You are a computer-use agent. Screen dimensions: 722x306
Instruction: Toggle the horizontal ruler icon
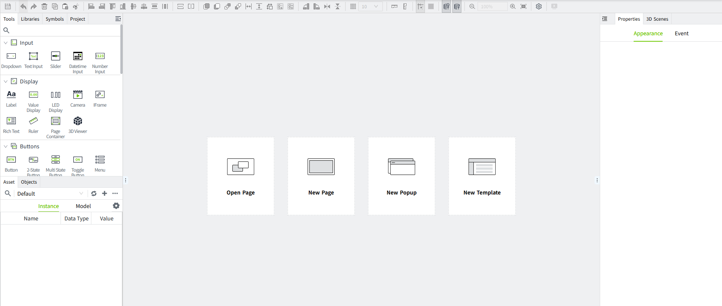tap(394, 6)
